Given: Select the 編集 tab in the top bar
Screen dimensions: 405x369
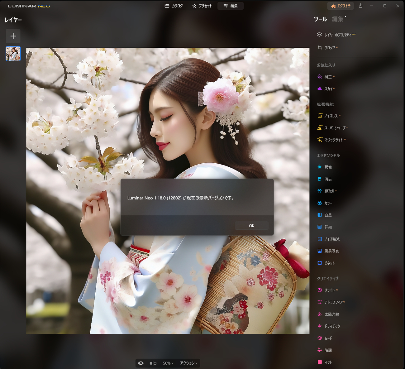Looking at the screenshot, I should 231,6.
